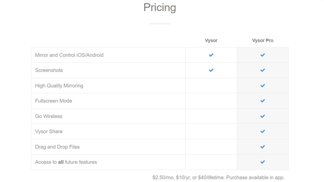
Task: Click the High Quality Mirroring label
Action: pyautogui.click(x=59, y=86)
